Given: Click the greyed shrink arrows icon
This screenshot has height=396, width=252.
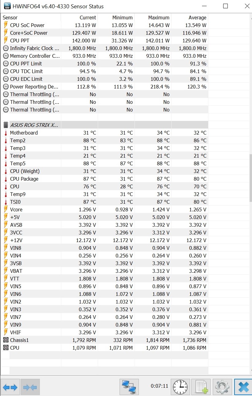Looking at the screenshot, I should (x=30, y=387).
